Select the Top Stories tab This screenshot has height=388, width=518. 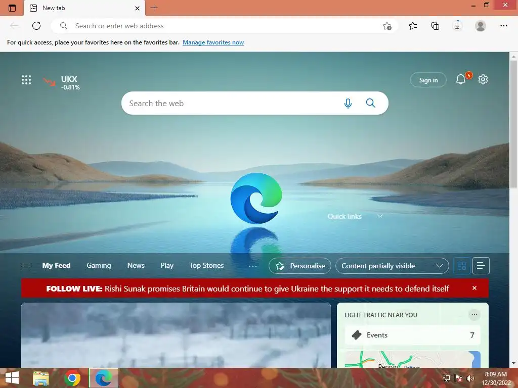(x=206, y=266)
